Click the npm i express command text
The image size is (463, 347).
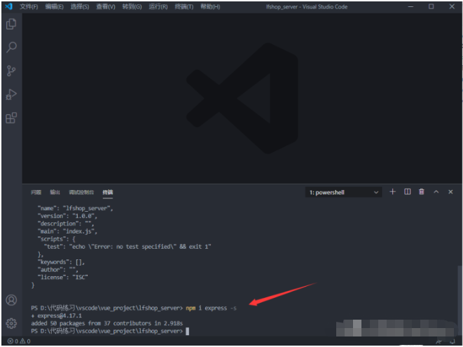(x=211, y=308)
